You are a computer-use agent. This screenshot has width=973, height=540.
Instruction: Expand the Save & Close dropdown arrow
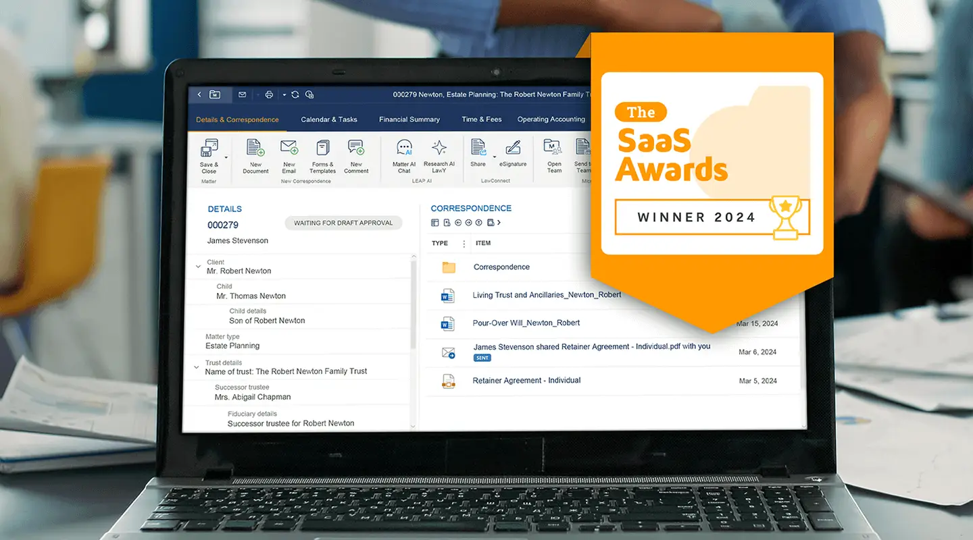(x=226, y=158)
